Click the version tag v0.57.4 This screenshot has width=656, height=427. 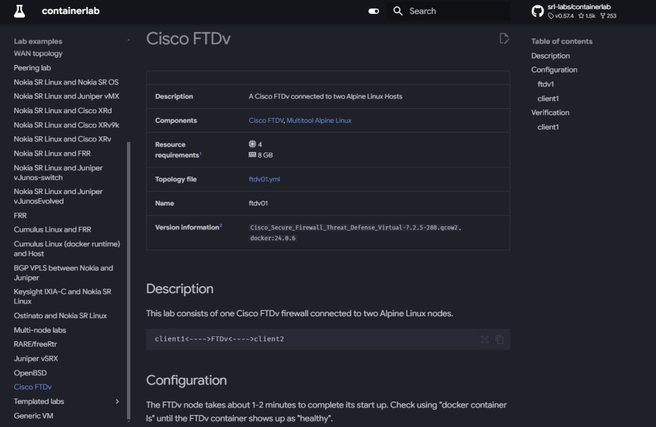561,16
